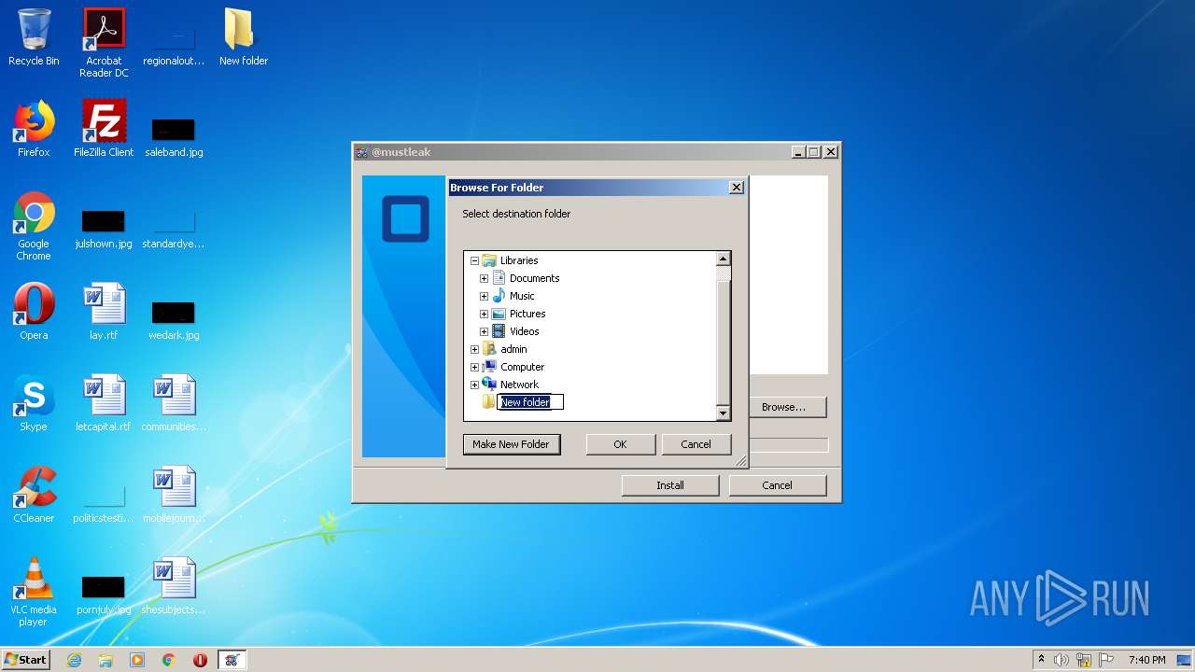Click the Opera taskbar icon
Image resolution: width=1195 pixels, height=672 pixels.
pos(200,660)
